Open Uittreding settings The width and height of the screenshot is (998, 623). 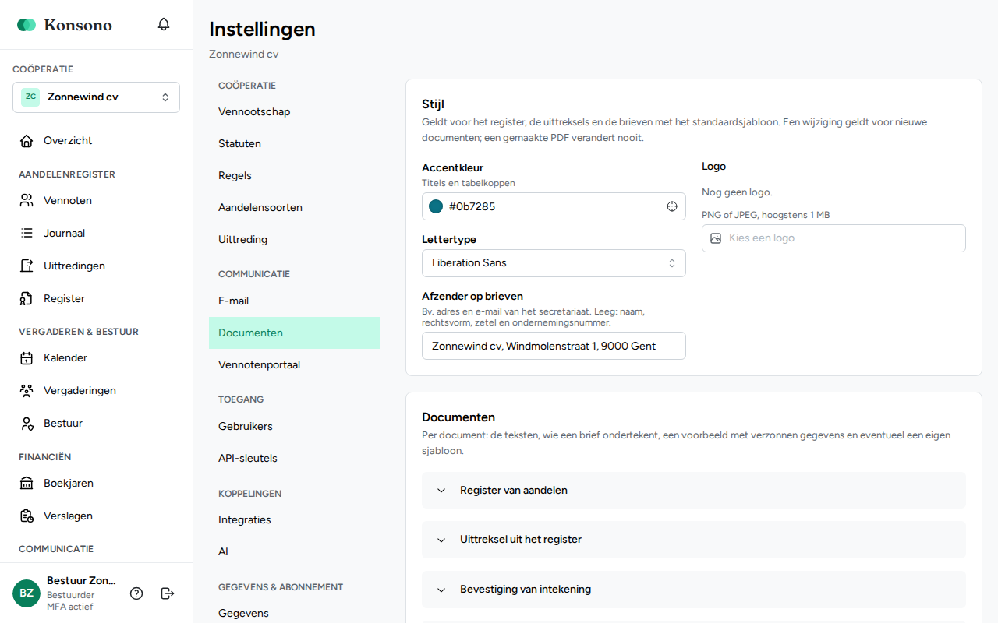coord(295,240)
